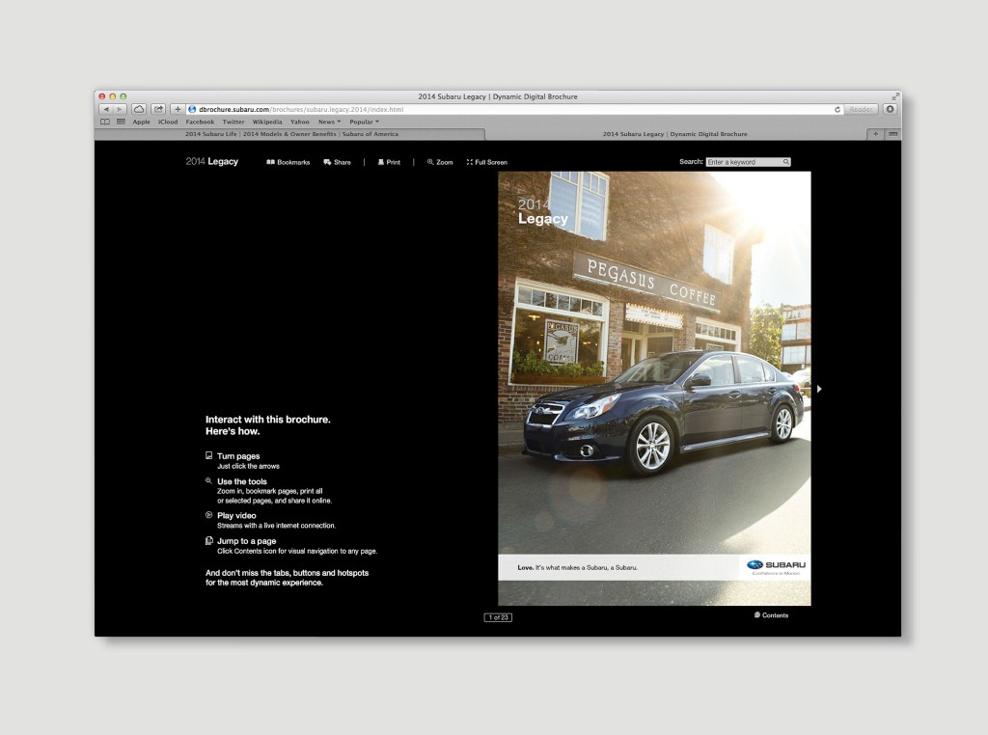This screenshot has height=735, width=988.
Task: Click the 1 of 23 page indicator
Action: click(x=498, y=618)
